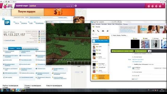Click the third social icon in purple banner
Screen dimensions: 167x94
[156, 6]
